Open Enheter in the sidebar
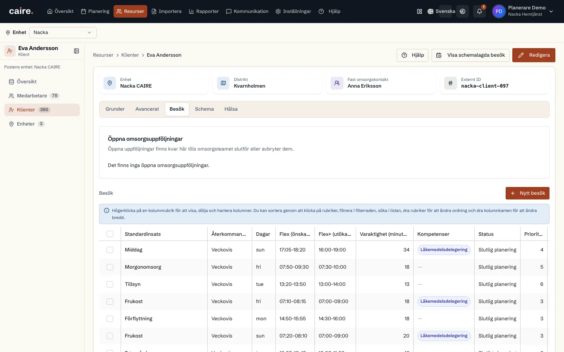 [x=42, y=124]
